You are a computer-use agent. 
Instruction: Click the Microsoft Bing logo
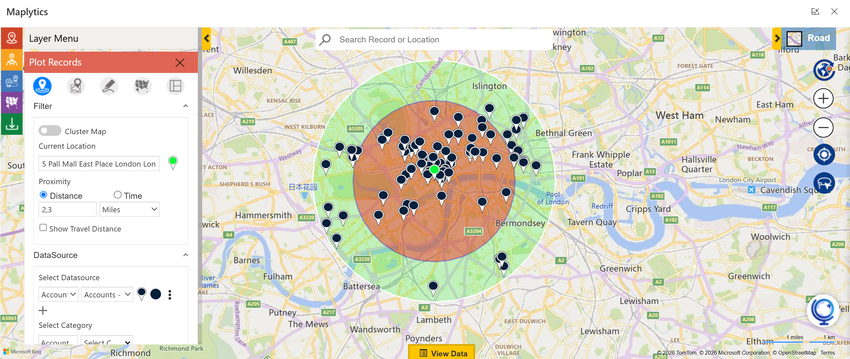click(23, 352)
